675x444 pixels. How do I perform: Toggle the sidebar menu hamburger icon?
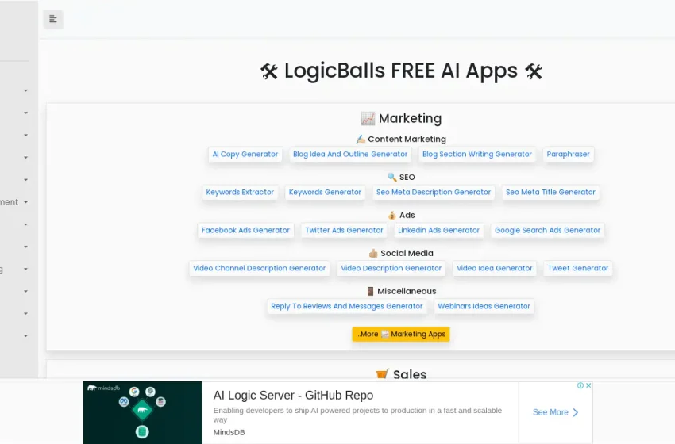pyautogui.click(x=53, y=19)
